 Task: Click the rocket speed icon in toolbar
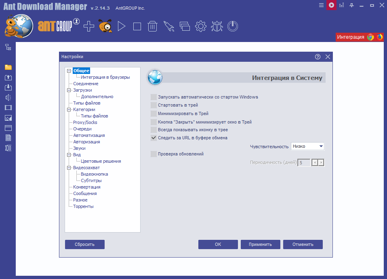169,26
